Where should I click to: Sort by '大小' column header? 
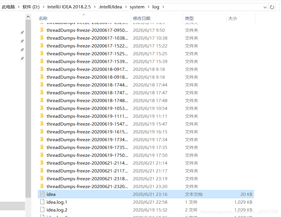pyautogui.click(x=233, y=18)
